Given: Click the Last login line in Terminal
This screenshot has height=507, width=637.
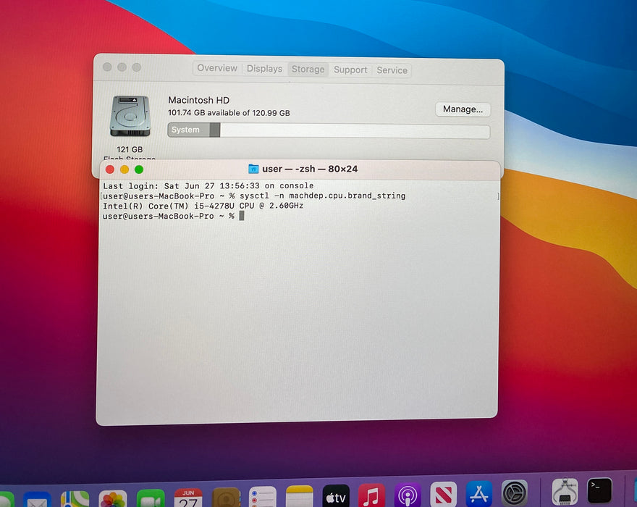Looking at the screenshot, I should click(x=208, y=186).
